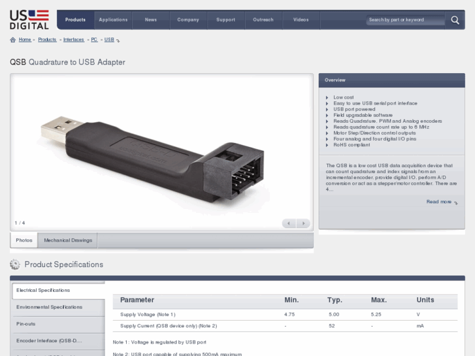The image size is (475, 356).
Task: Select Electrical Specifications tab
Action: pyautogui.click(x=58, y=291)
